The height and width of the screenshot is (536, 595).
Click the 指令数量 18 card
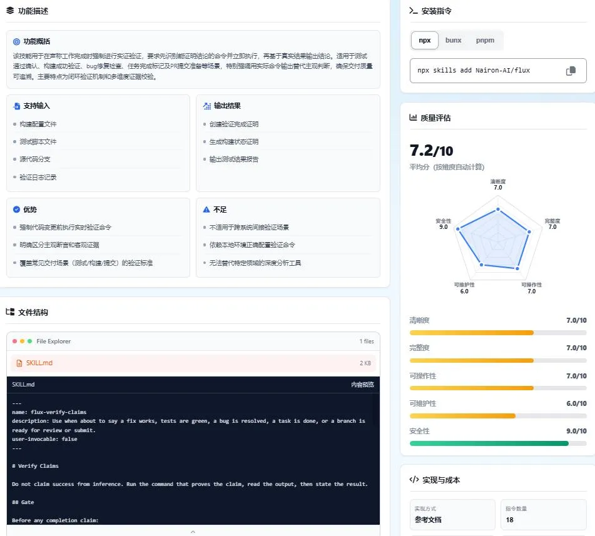[544, 515]
